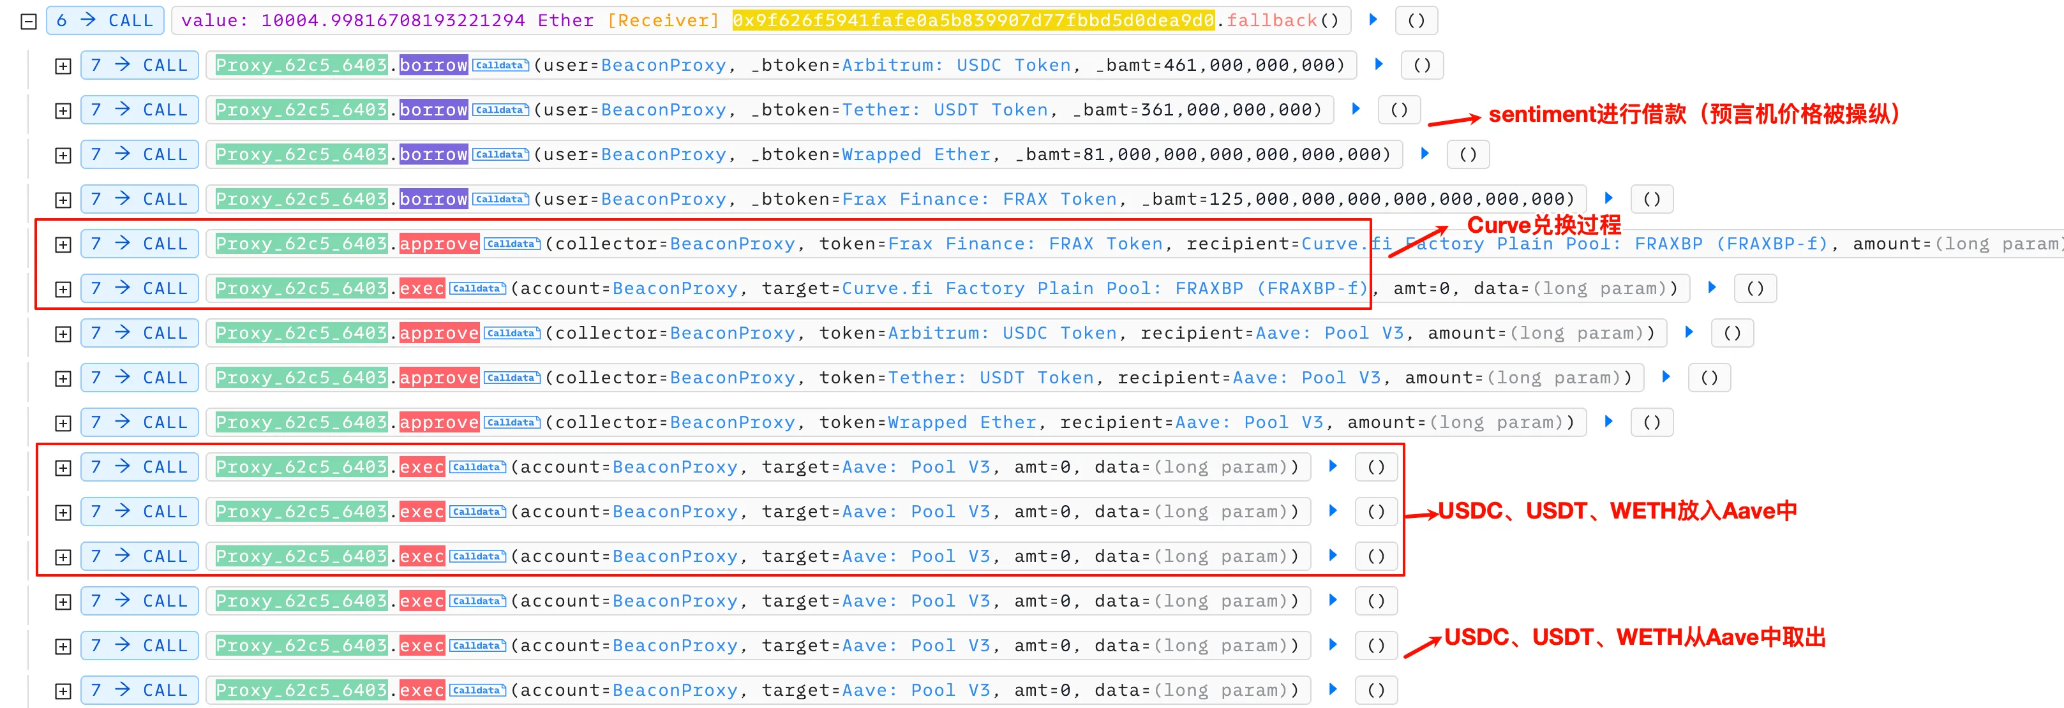Open BeaconProxy user link in borrow USDC row
This screenshot has height=708, width=2064.
664,65
